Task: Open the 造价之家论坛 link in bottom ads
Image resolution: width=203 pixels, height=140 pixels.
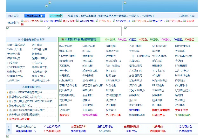Action: coord(105,126)
